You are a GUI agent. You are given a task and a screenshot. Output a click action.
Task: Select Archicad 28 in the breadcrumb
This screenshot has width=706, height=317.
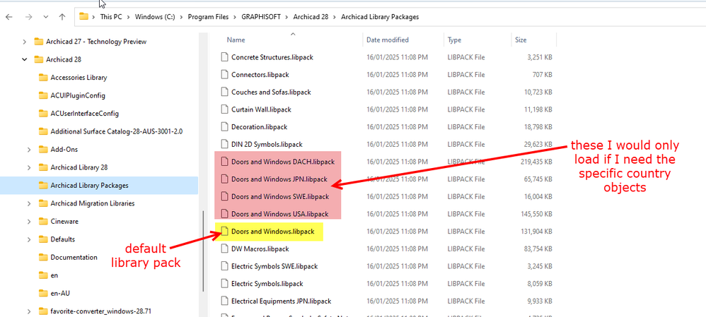coord(311,17)
